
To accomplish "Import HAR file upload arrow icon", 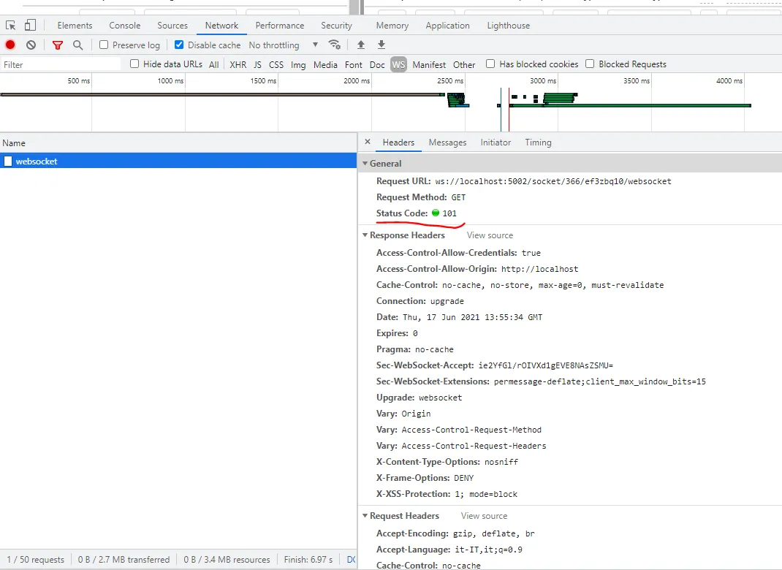I will [x=361, y=45].
